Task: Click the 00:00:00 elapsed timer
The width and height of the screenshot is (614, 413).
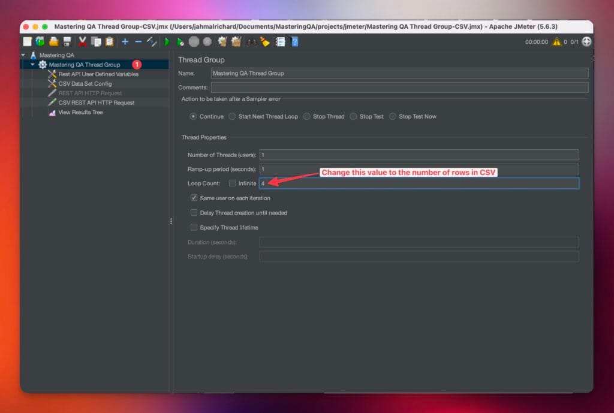Action: (x=537, y=42)
